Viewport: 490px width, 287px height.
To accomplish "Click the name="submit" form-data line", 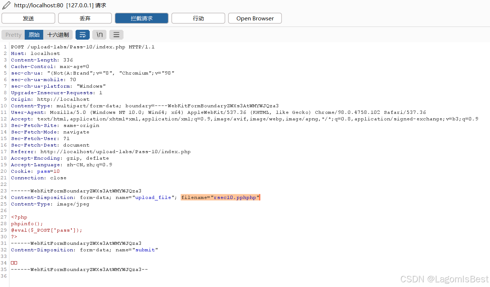I will (x=85, y=250).
